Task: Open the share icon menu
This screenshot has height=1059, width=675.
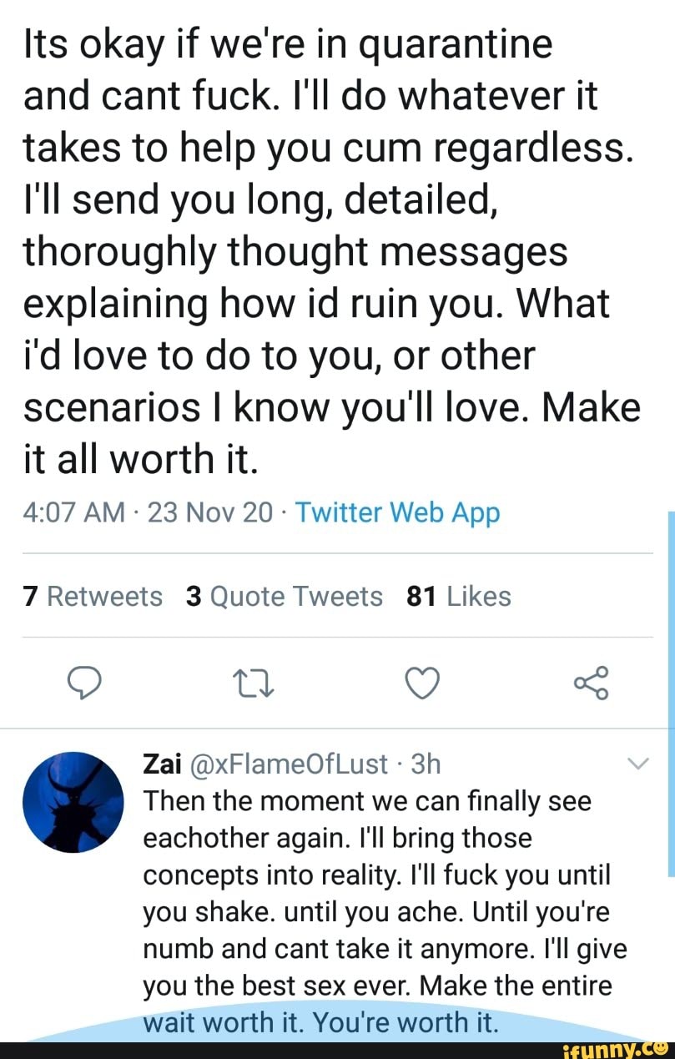Action: (593, 682)
